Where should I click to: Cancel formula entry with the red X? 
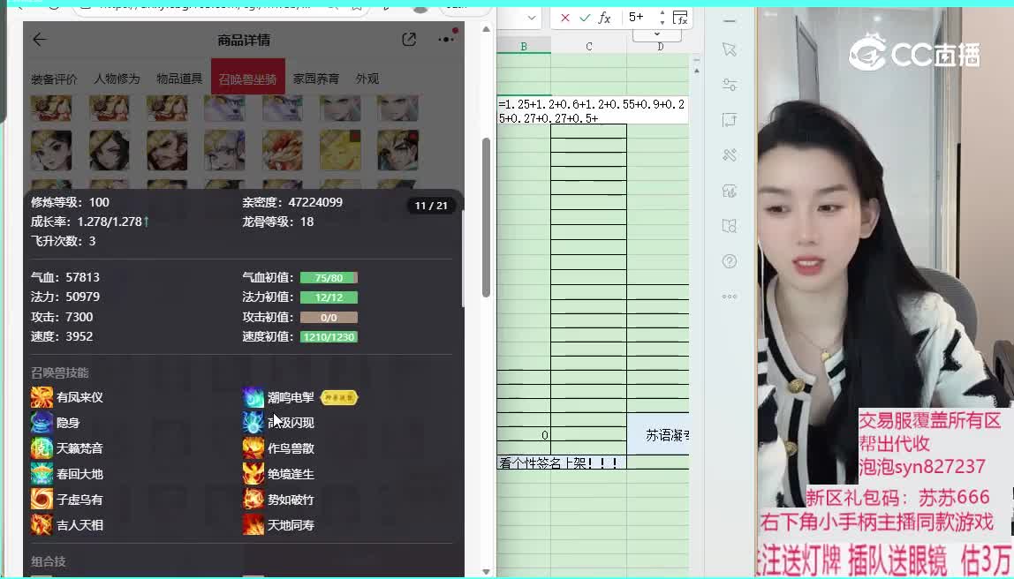565,18
